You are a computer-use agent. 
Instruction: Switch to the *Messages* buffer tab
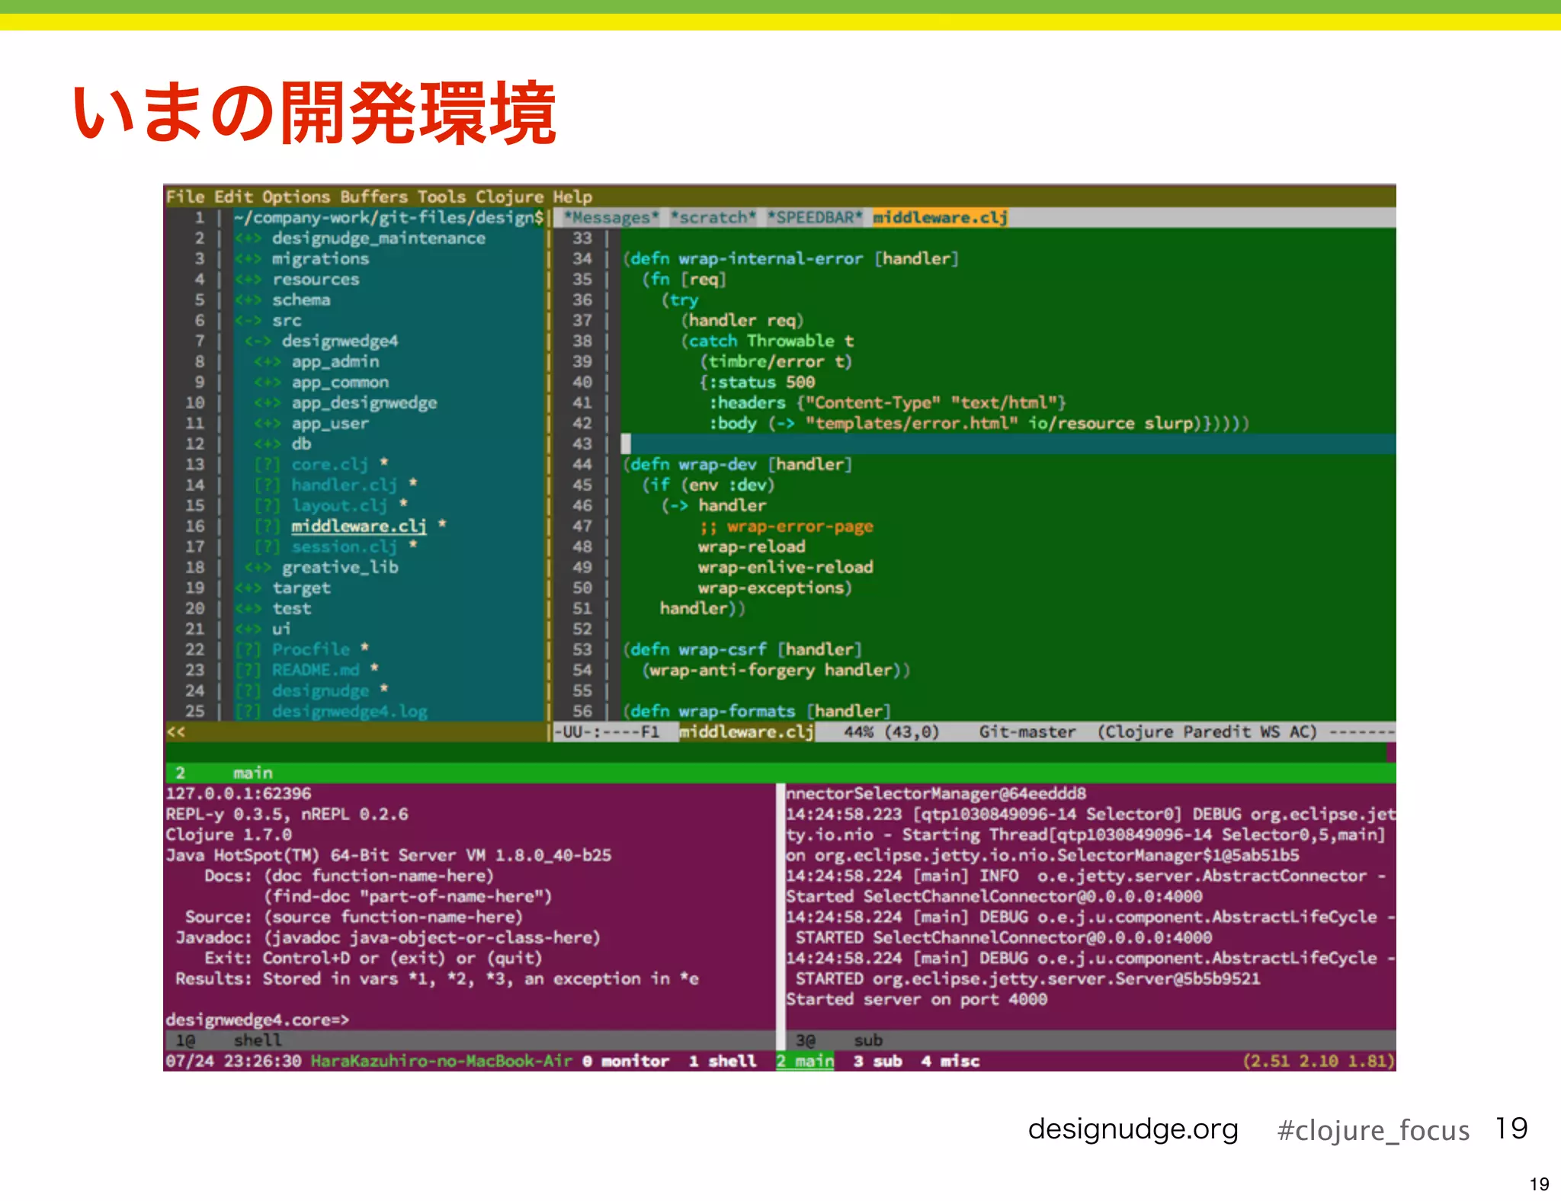click(611, 217)
